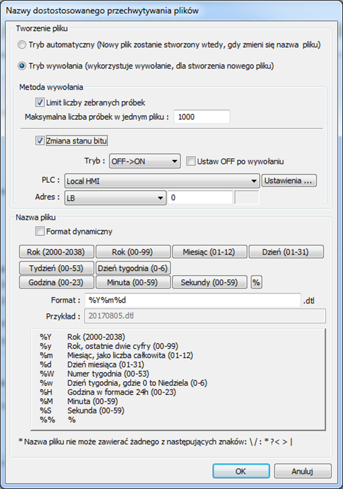
Task: Click the % symbol button
Action: point(256,282)
